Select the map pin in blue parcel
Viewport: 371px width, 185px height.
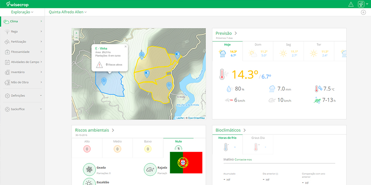pyautogui.click(x=104, y=81)
